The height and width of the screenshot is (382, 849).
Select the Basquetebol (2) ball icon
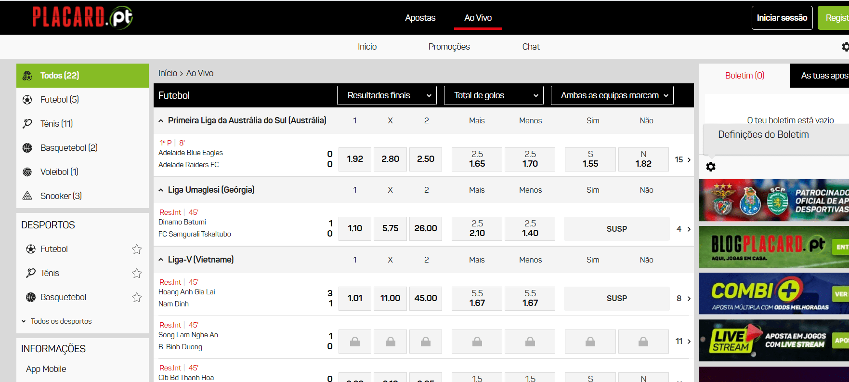pyautogui.click(x=27, y=148)
